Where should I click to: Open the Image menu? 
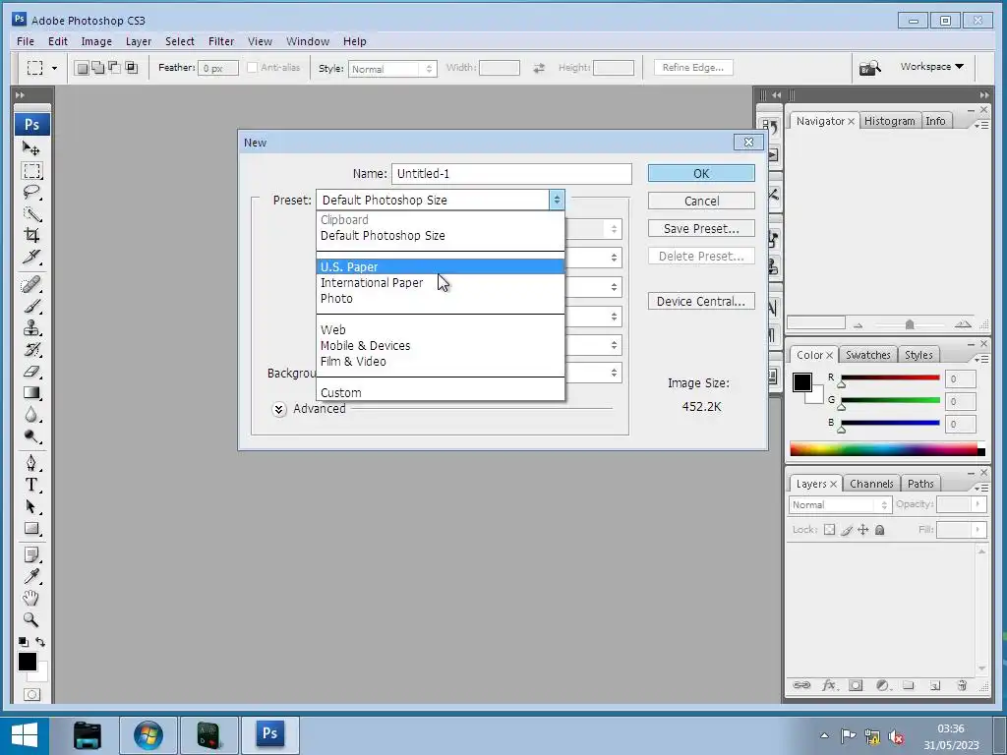tap(96, 41)
